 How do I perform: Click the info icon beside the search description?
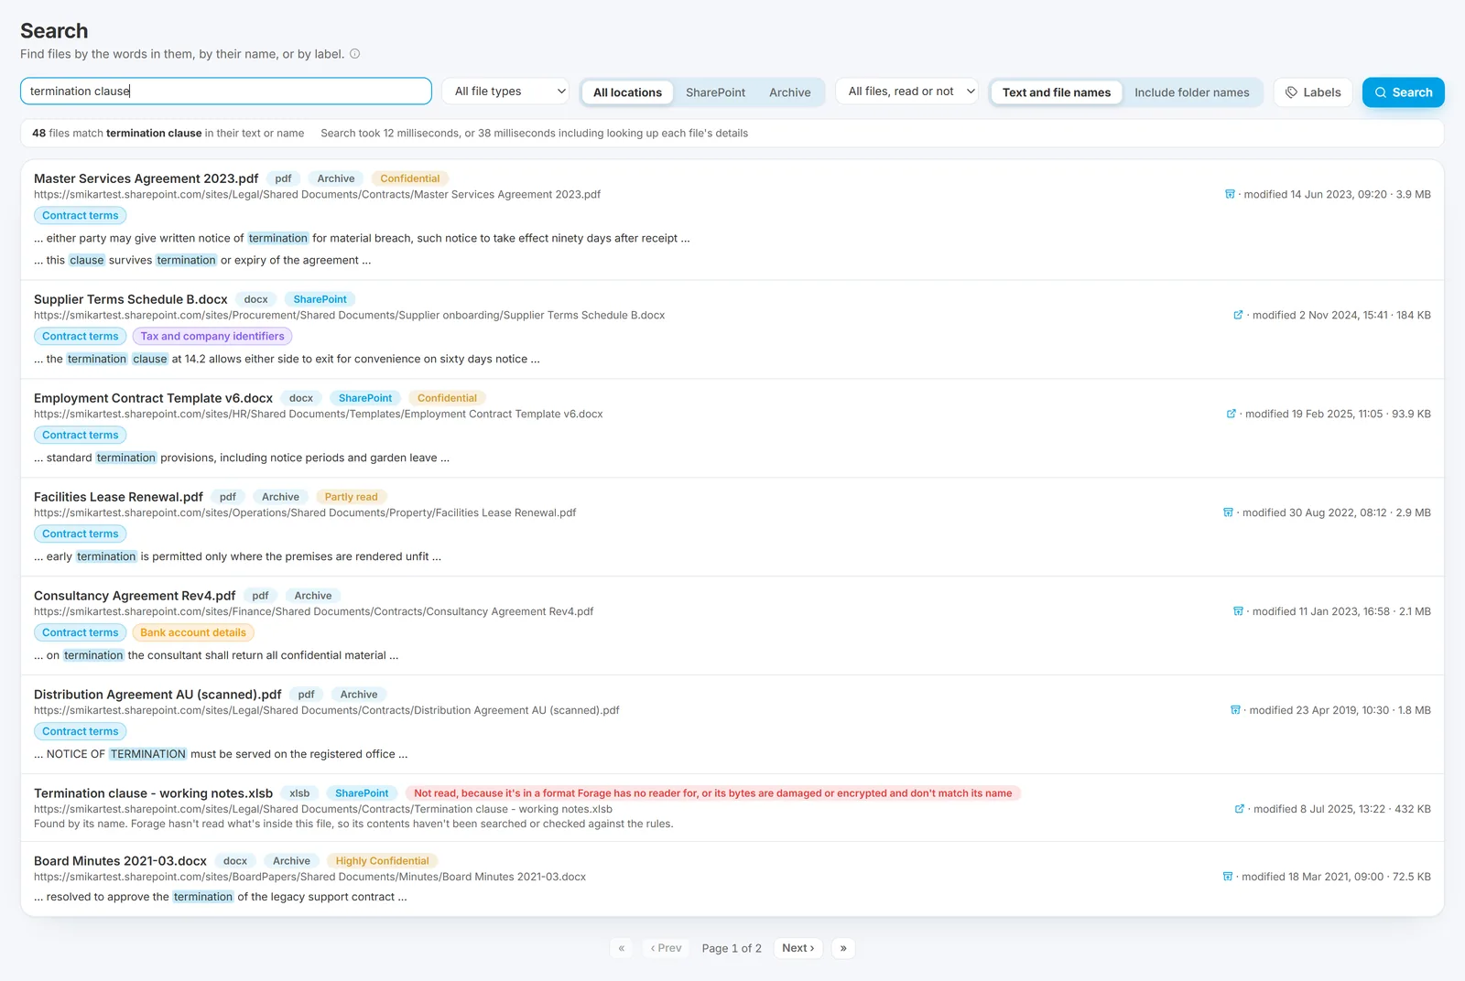[x=355, y=54]
